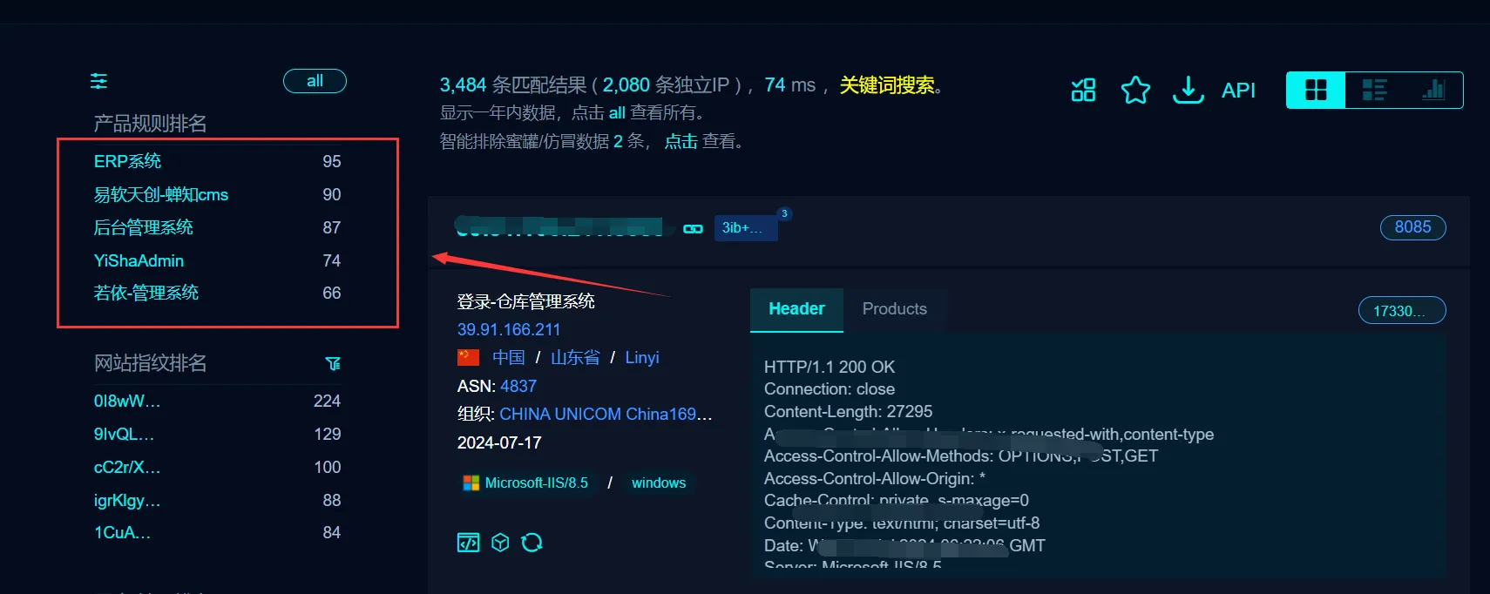Filter by YiShaAdmin product

click(x=139, y=260)
